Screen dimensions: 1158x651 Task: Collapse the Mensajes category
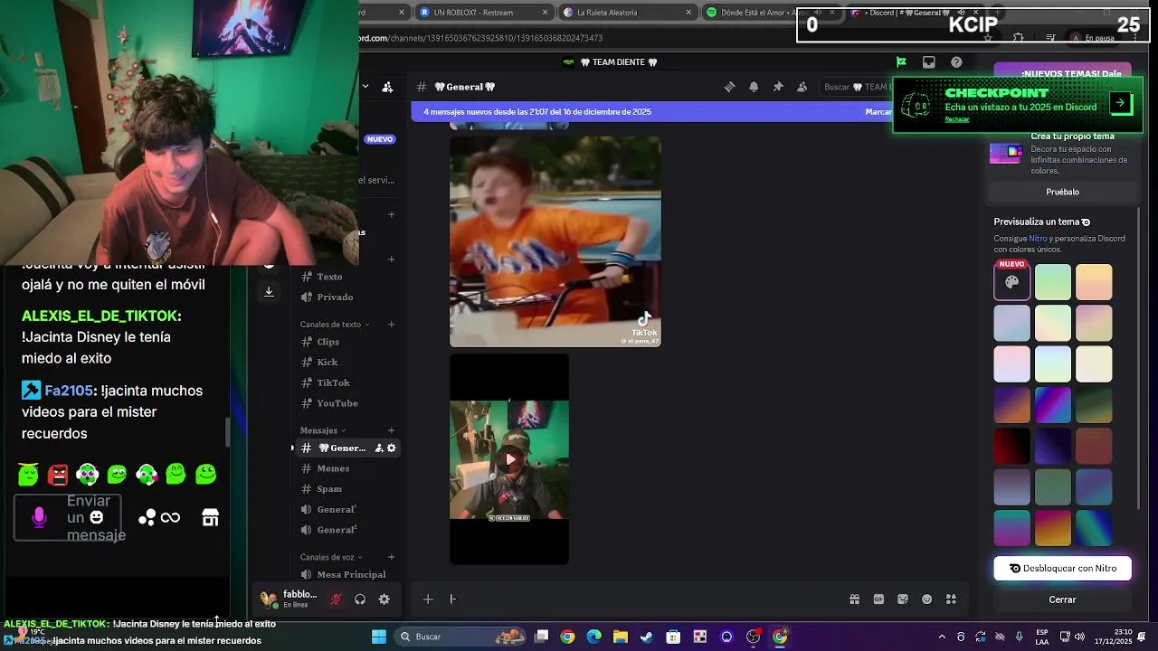click(x=322, y=430)
